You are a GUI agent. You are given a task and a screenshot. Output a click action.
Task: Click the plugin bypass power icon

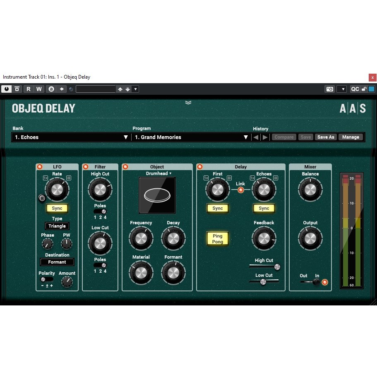(7, 89)
